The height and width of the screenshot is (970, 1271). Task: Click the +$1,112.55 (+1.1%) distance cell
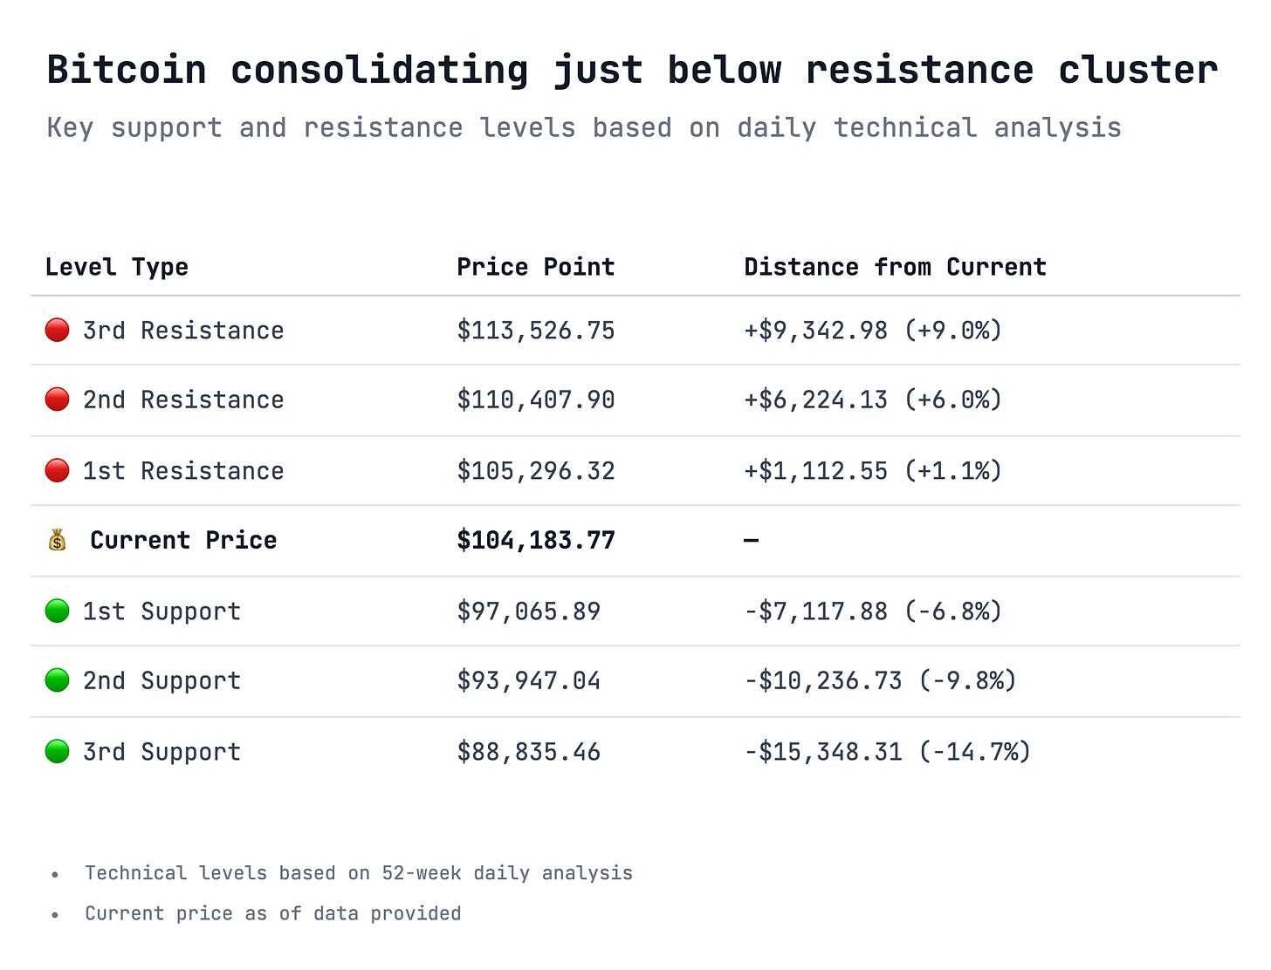coord(872,471)
